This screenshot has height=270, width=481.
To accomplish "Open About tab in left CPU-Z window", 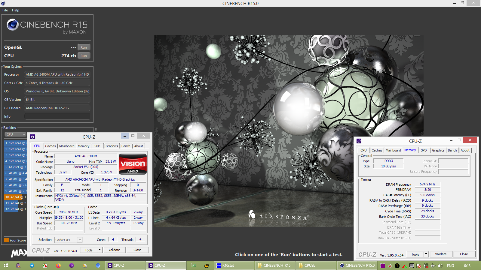I will pos(139,146).
